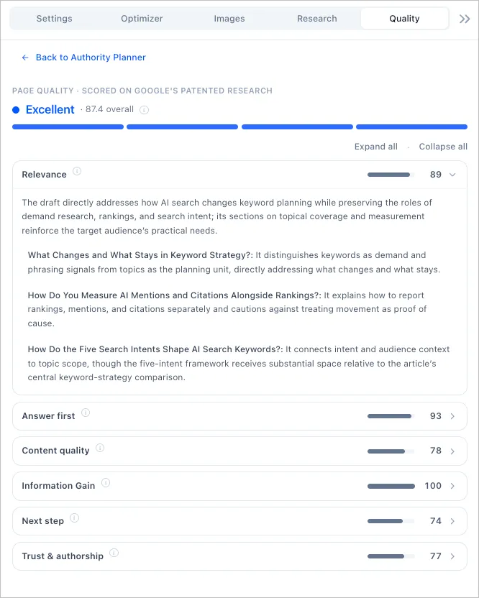Click info icon beside Relevance

click(x=77, y=171)
